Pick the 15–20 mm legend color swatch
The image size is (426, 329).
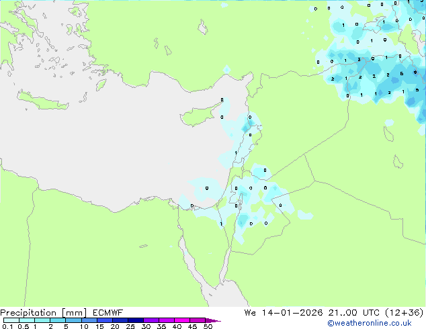(105, 320)
